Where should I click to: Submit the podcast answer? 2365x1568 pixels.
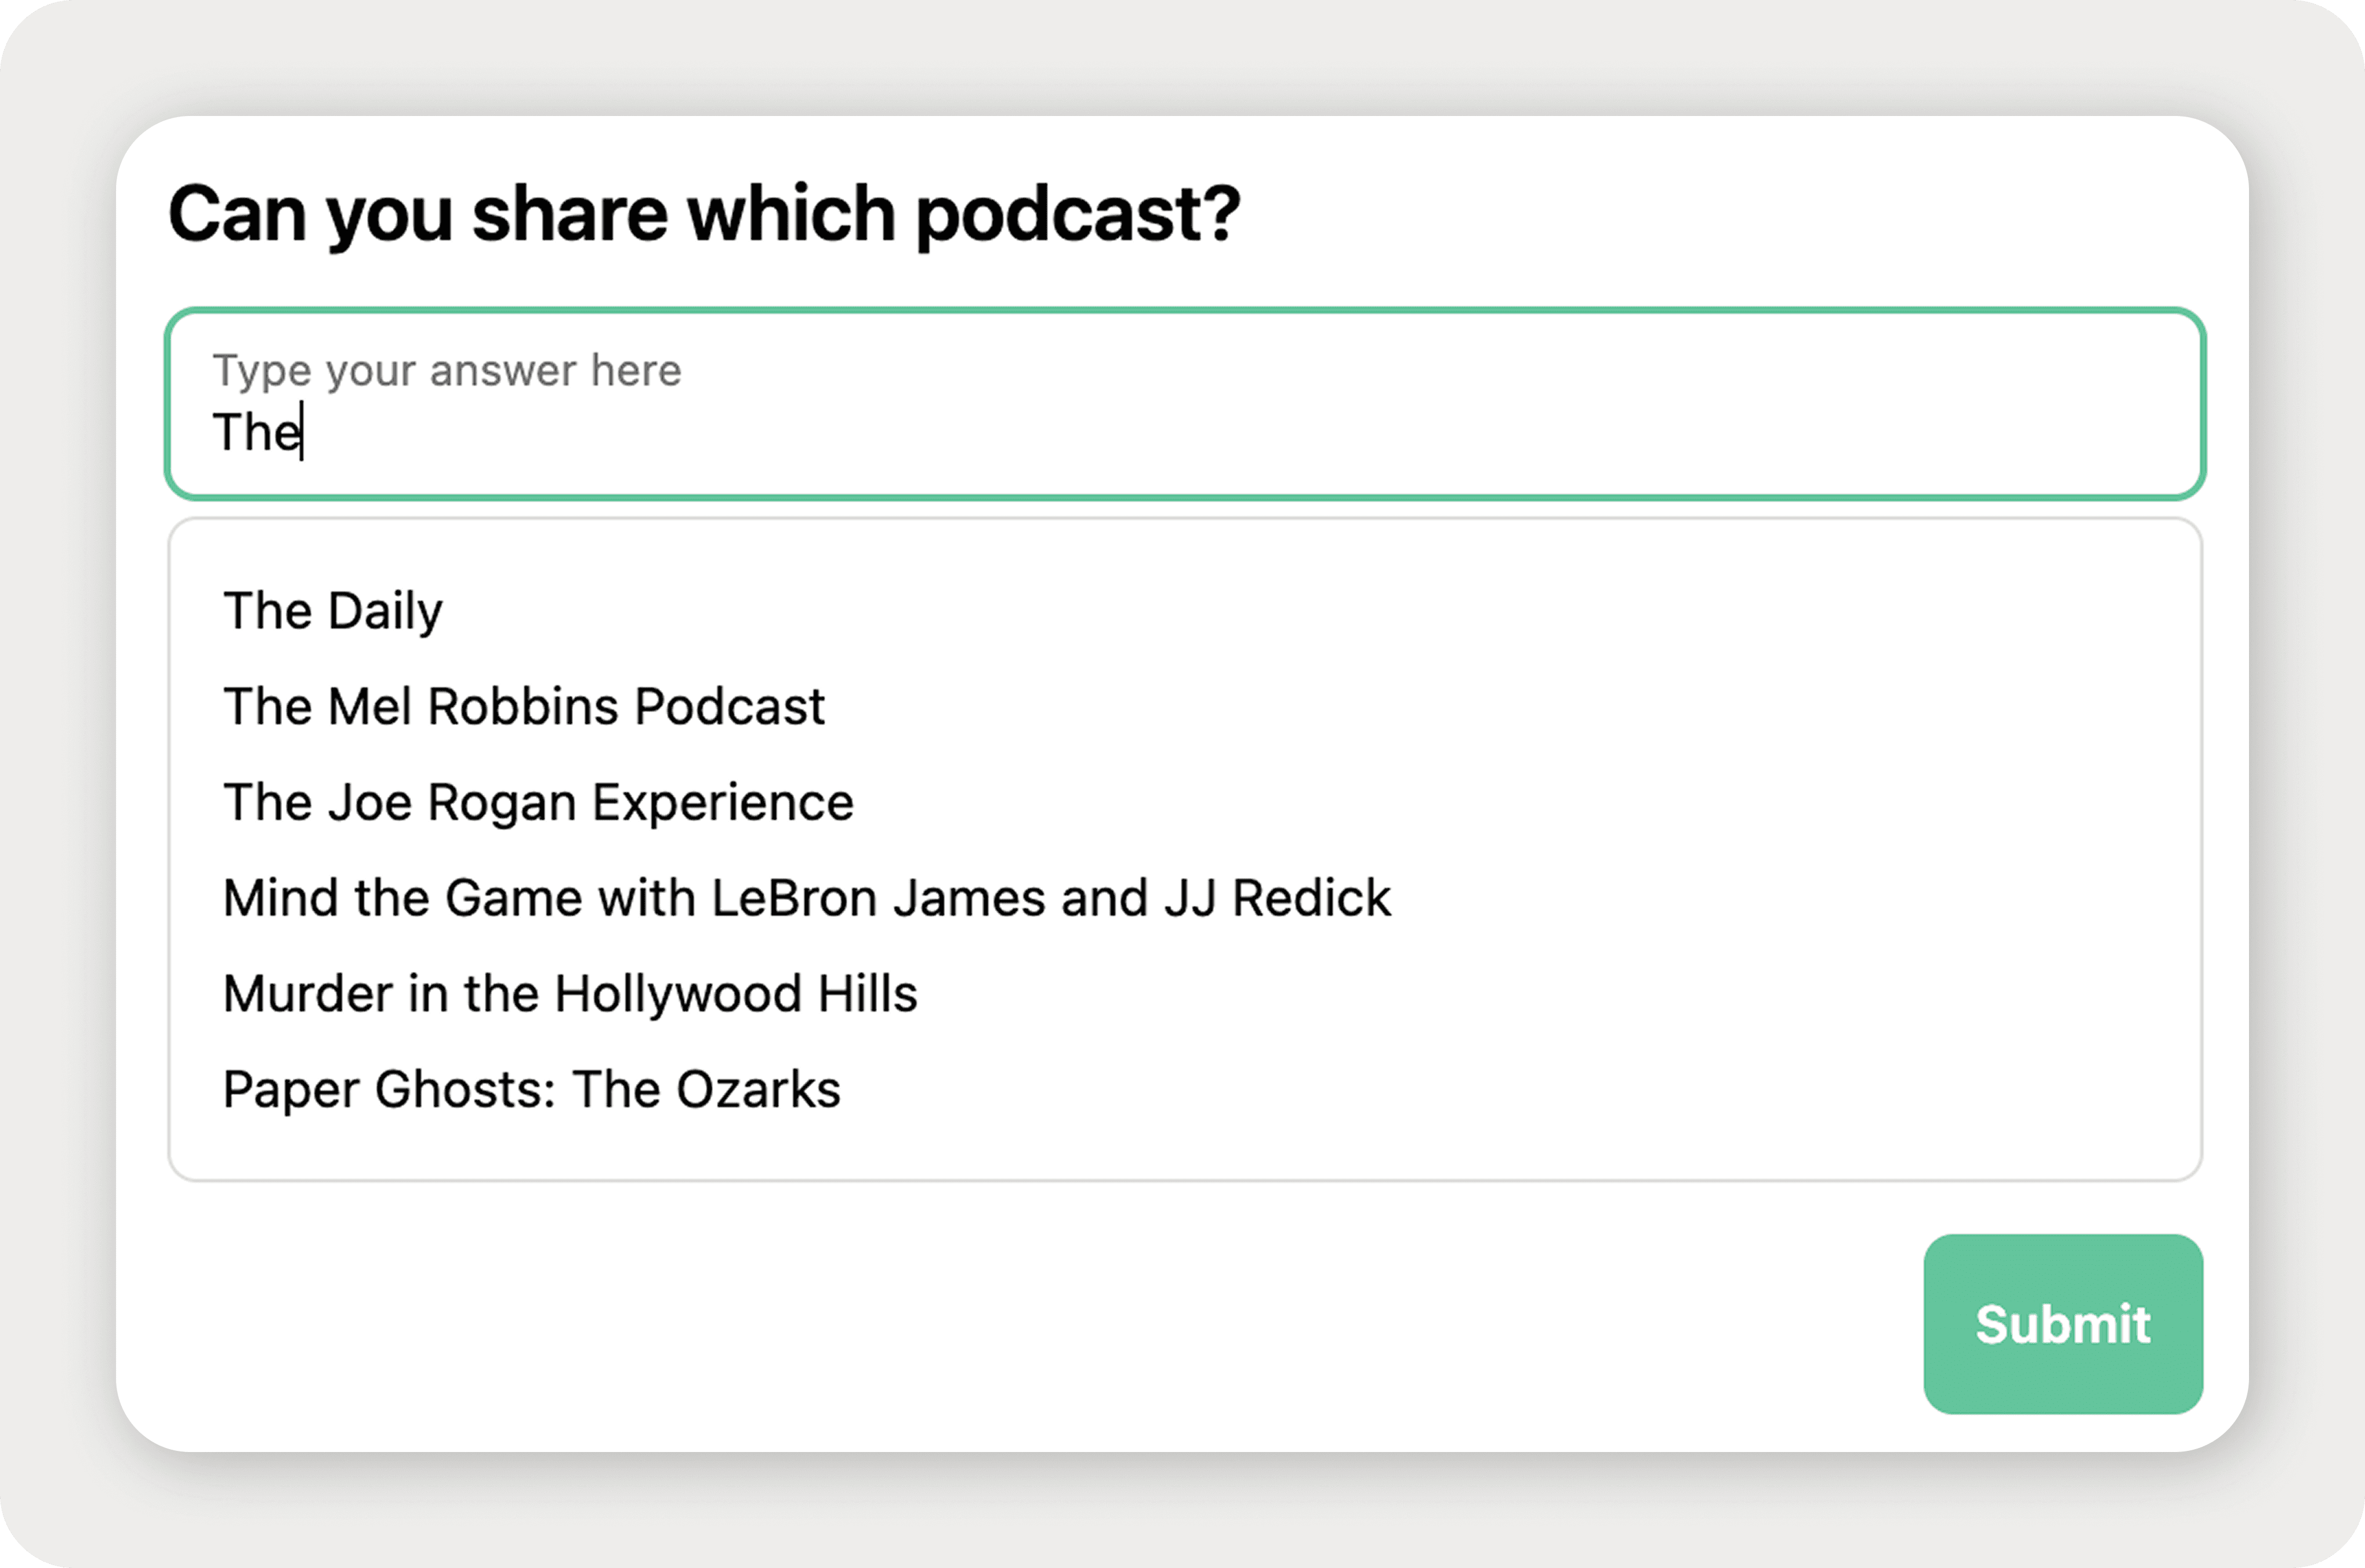click(2063, 1324)
